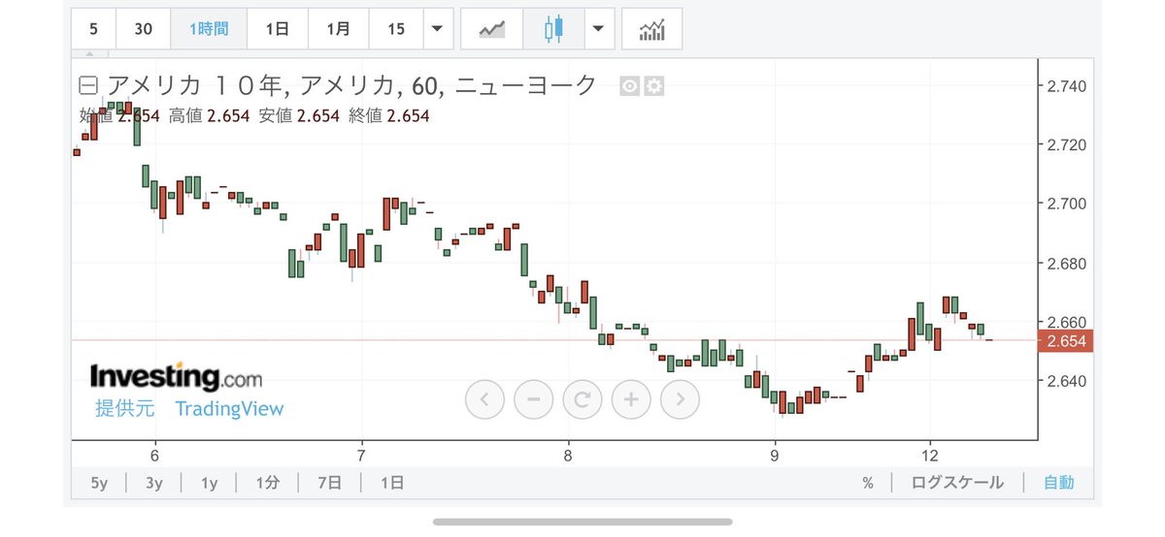This screenshot has height=537, width=1165.
Task: Switch to the candlestick chart style
Action: point(554,29)
